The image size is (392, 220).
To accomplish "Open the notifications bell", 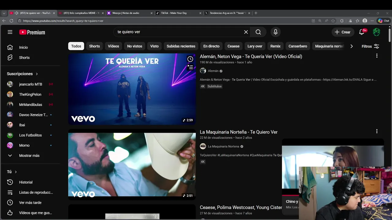I will [x=362, y=32].
